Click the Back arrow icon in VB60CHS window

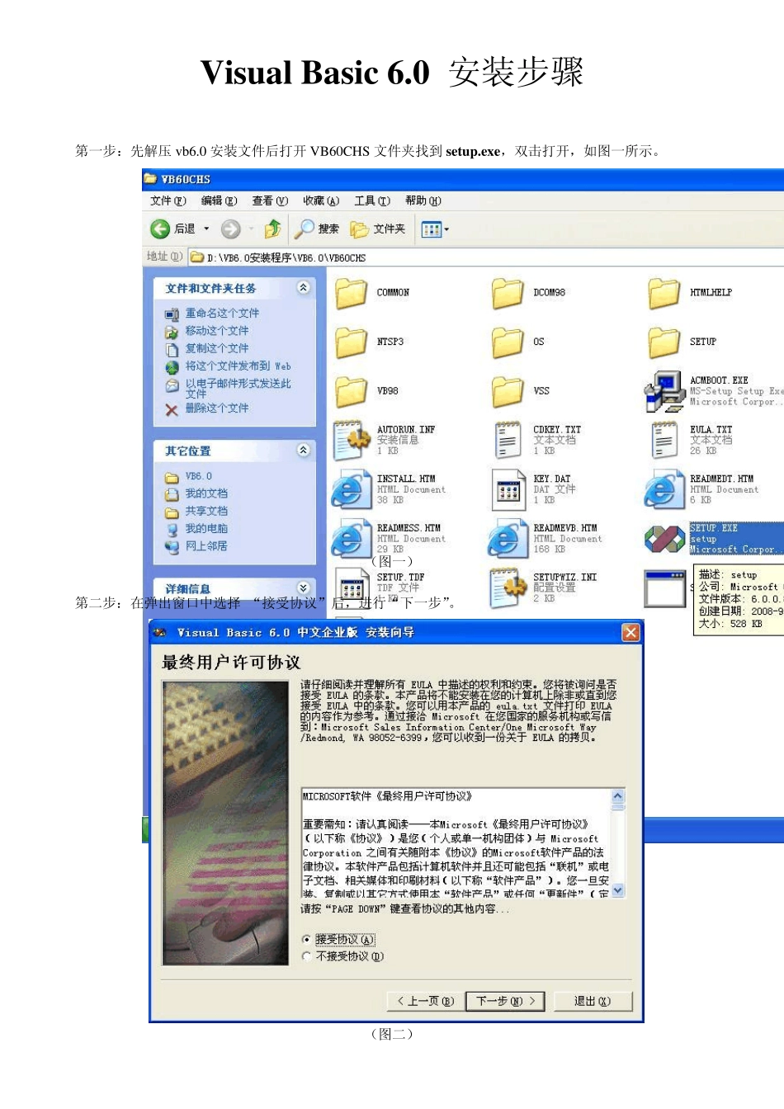click(159, 229)
